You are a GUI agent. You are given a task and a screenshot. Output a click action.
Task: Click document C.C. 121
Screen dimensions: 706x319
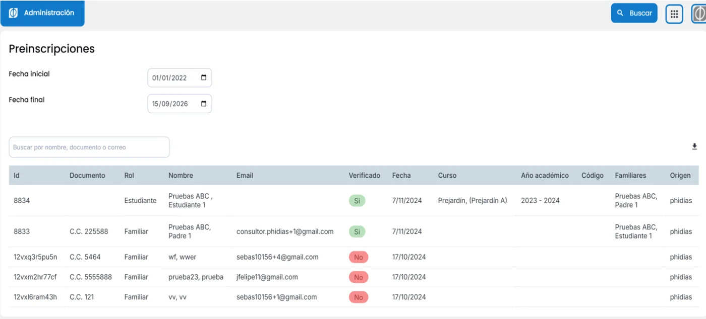(x=82, y=297)
